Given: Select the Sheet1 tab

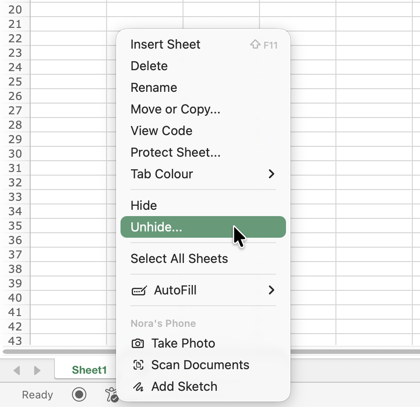Looking at the screenshot, I should click(89, 370).
